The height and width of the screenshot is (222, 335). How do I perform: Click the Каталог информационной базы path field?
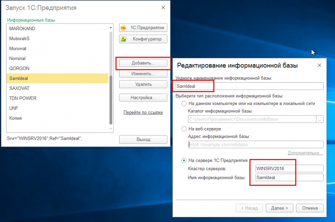coord(252,119)
